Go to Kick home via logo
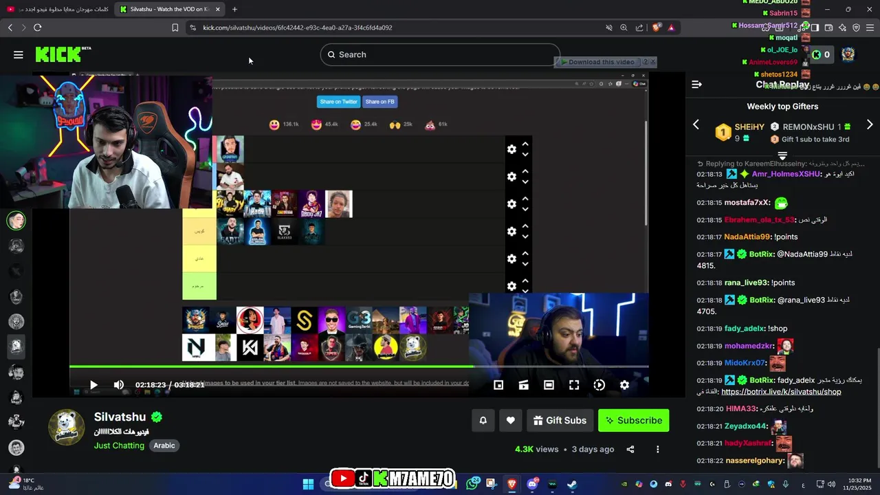Screen dimensions: 880x495 tap(62, 54)
